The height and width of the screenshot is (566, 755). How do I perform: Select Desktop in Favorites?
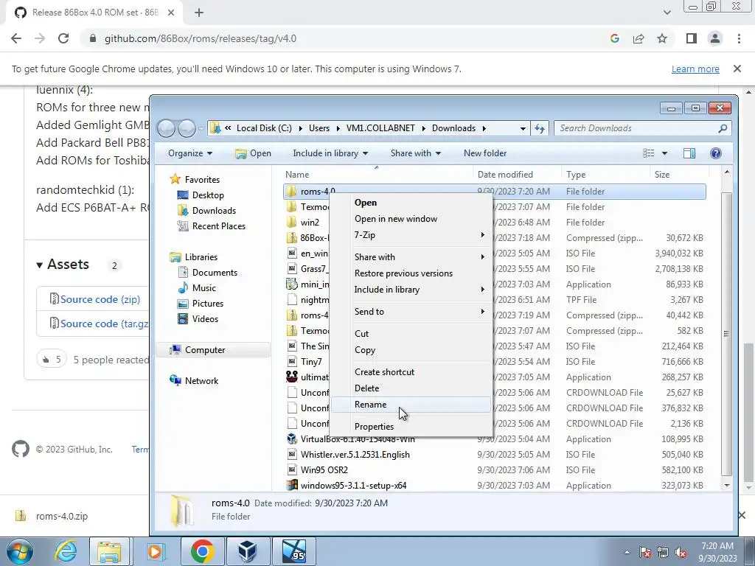tap(207, 195)
